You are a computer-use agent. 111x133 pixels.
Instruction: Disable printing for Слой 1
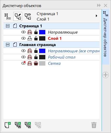[30, 39]
